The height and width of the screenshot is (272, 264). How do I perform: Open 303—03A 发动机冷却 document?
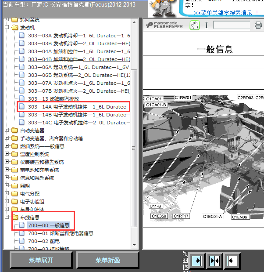tap(79, 36)
